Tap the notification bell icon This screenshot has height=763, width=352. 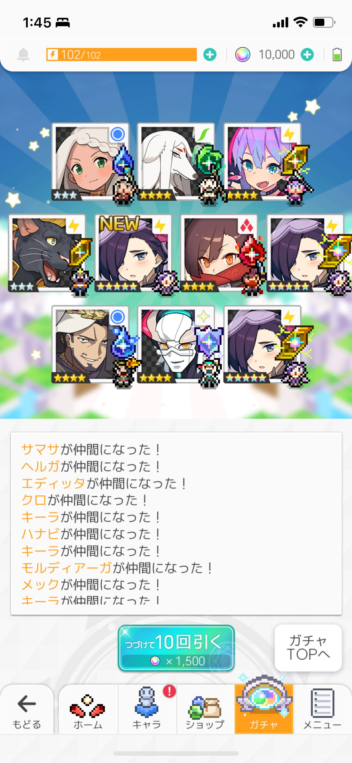tap(23, 55)
